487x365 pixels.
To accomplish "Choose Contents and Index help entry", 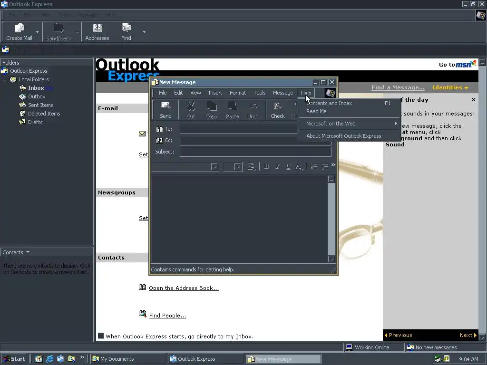I will click(350, 103).
